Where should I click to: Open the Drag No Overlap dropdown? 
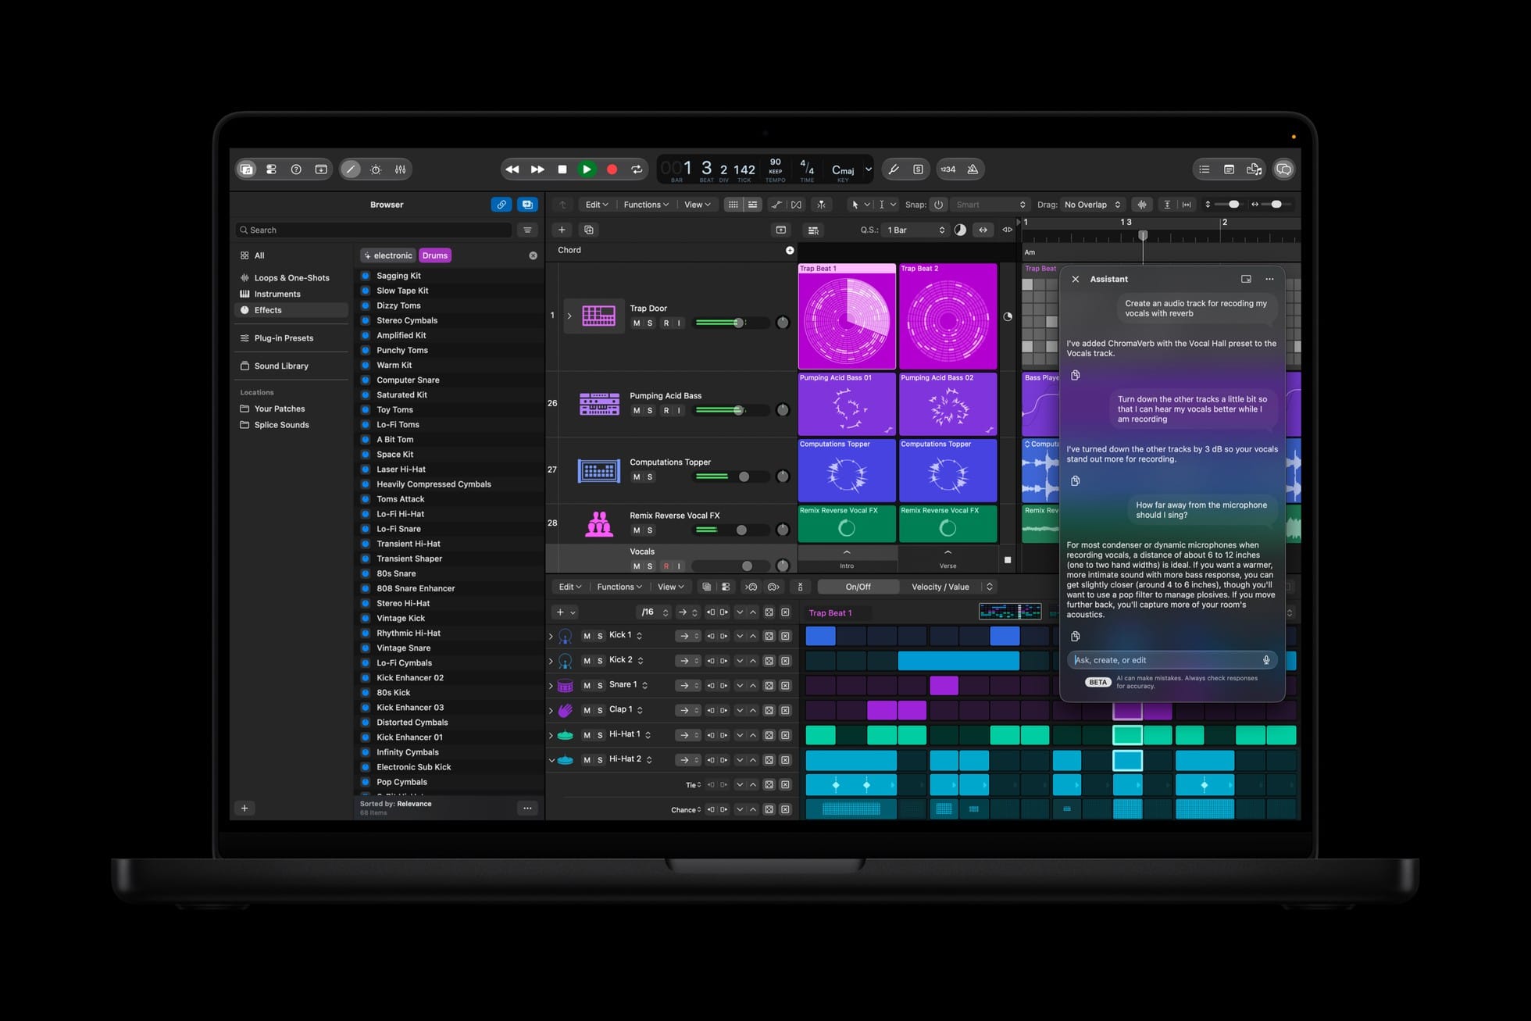pyautogui.click(x=1092, y=205)
